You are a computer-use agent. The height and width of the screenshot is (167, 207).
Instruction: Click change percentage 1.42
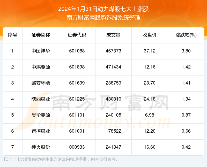click(x=186, y=67)
